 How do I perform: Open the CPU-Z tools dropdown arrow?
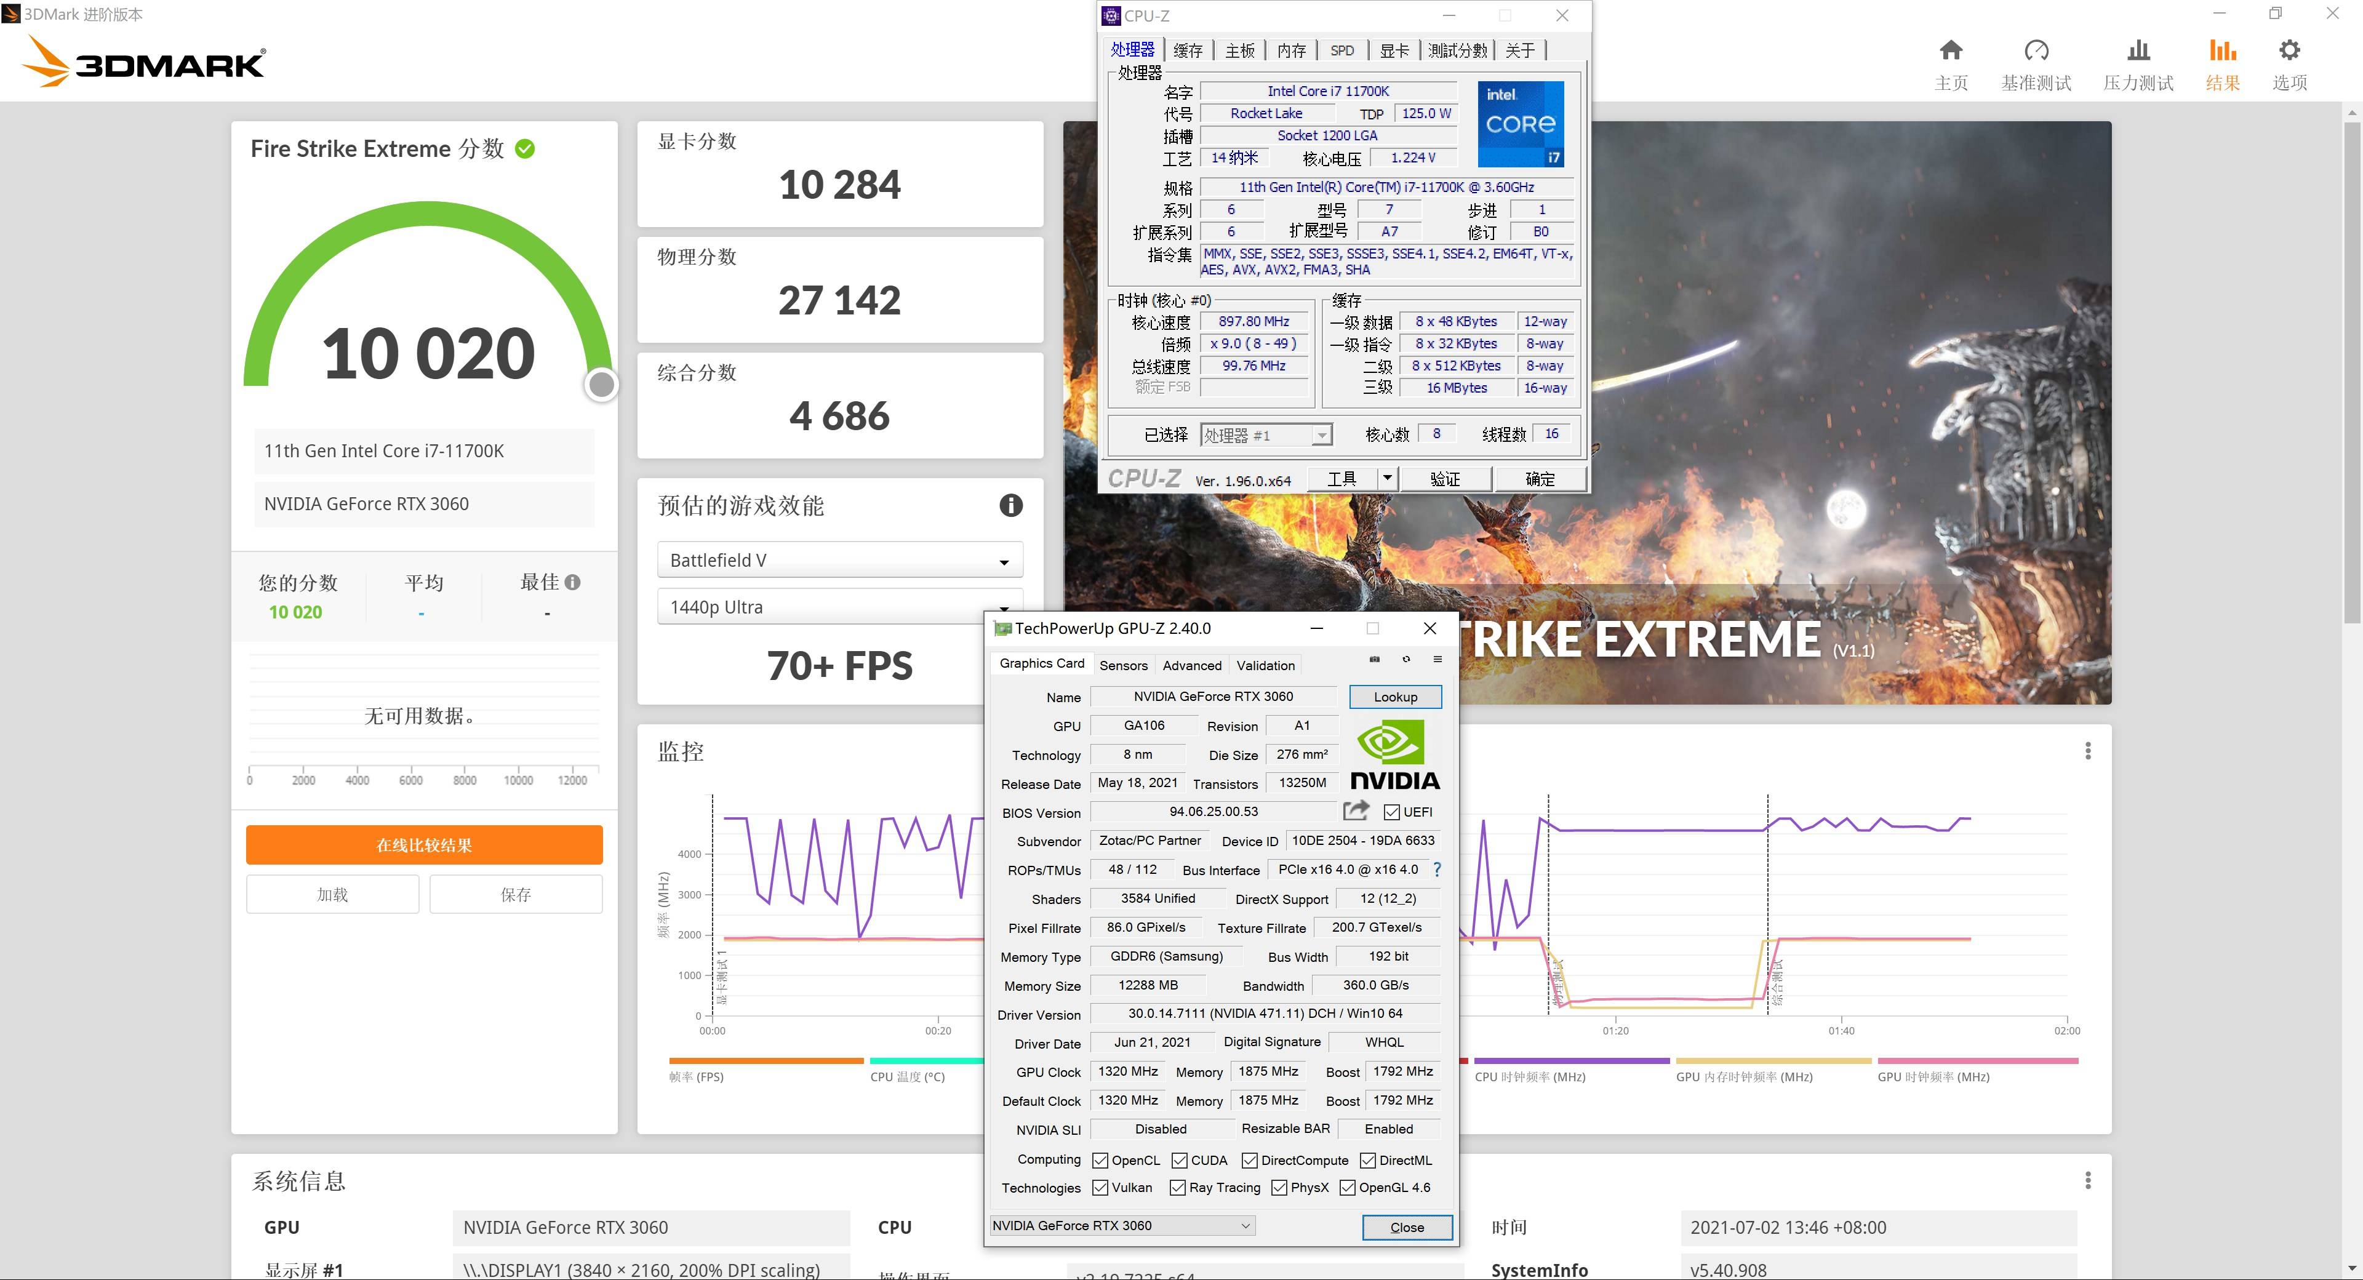point(1387,478)
